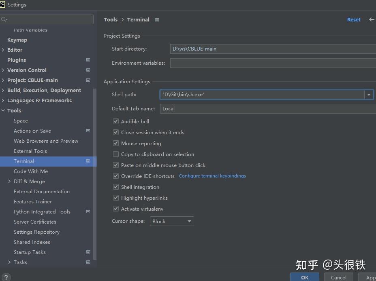Screen dimensions: 376x281
Task: Toggle Activate virtualenv checkbox
Action: 116,209
